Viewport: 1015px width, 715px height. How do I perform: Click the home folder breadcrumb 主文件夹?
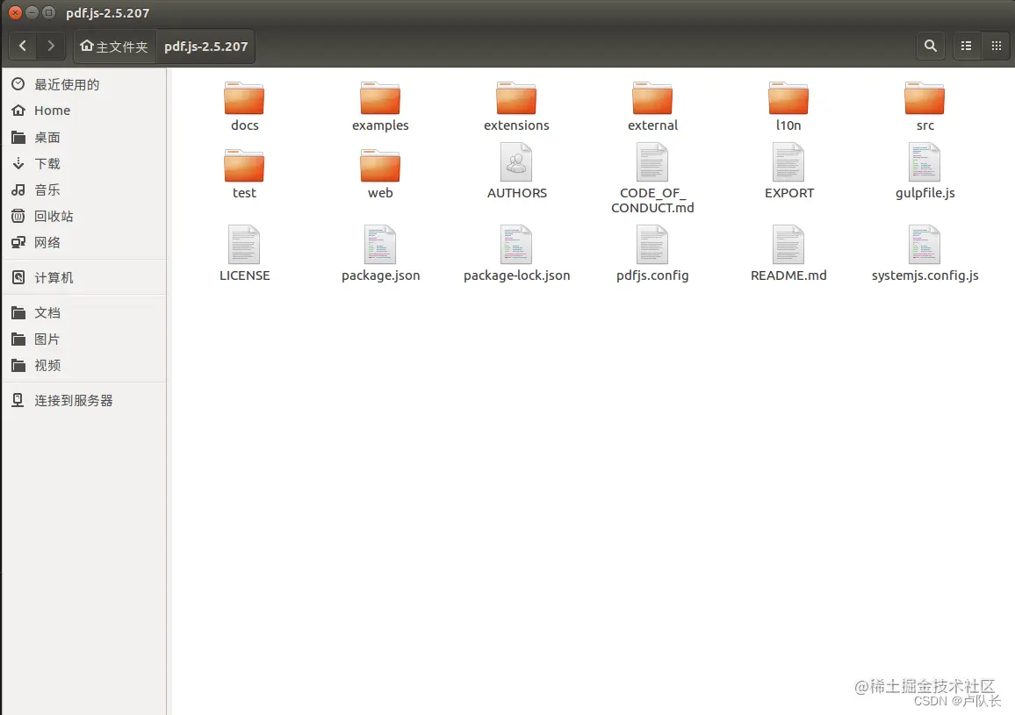114,46
